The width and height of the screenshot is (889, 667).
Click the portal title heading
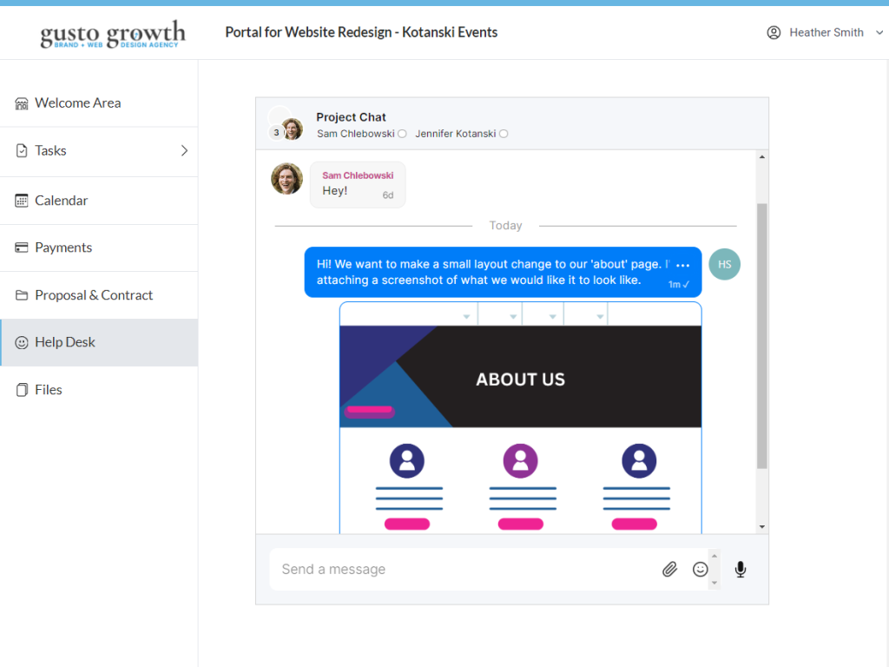click(361, 32)
